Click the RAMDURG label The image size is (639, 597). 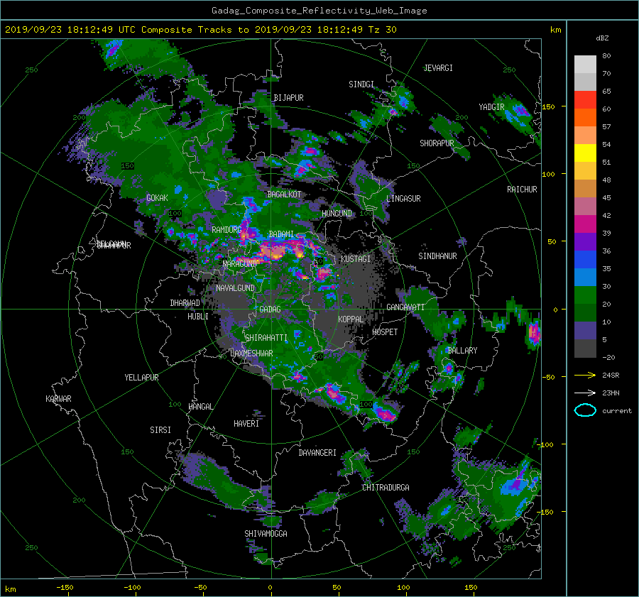point(226,230)
